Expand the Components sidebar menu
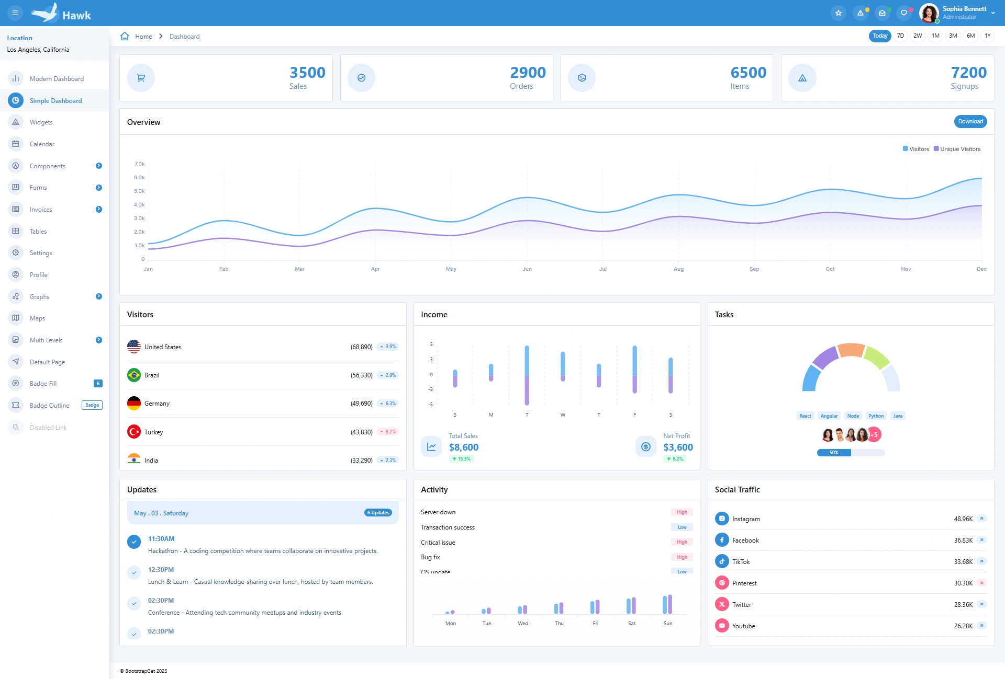The image size is (1005, 679). [x=54, y=166]
